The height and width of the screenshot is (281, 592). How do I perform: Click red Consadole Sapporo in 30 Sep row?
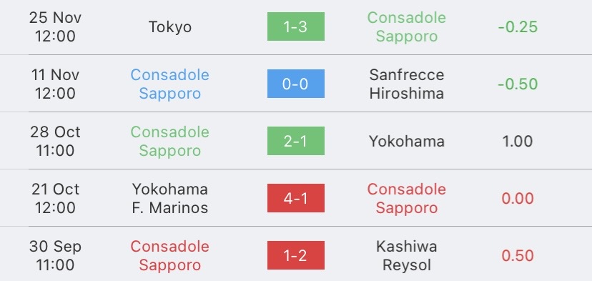click(x=170, y=256)
